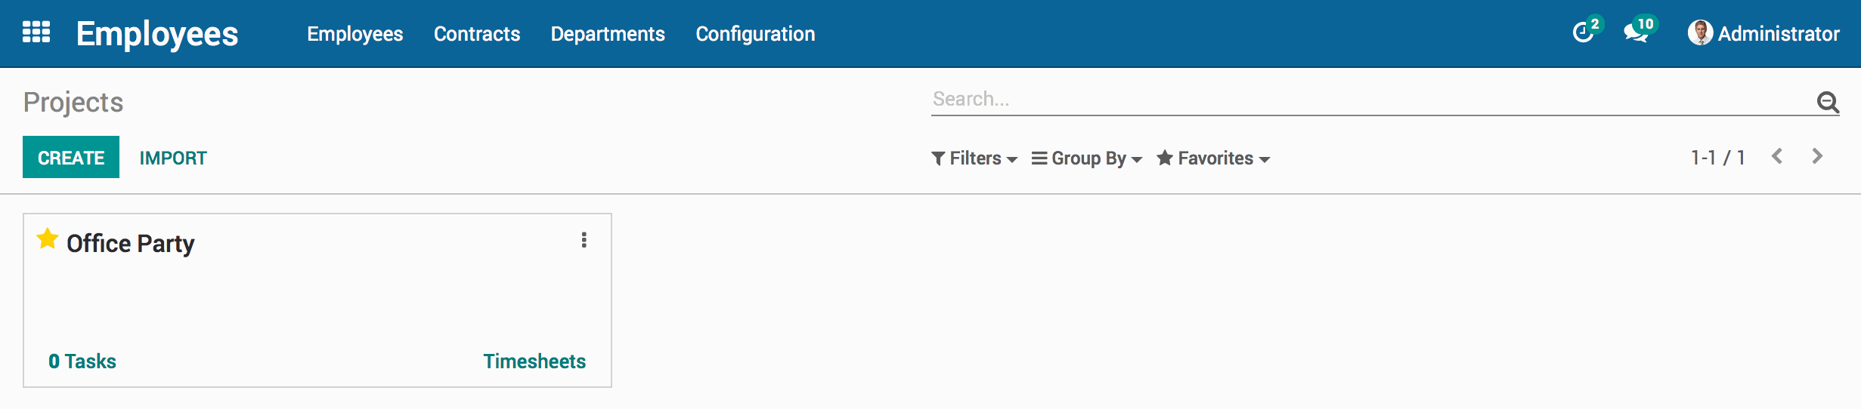Click the Administrator avatar picture
The width and height of the screenshot is (1861, 409).
tap(1700, 33)
